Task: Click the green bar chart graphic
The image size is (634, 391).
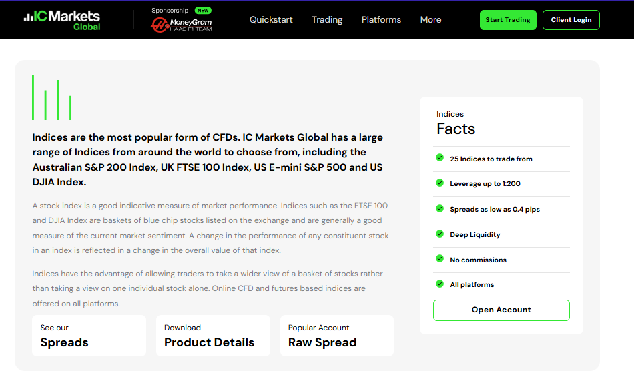Action: 52,97
